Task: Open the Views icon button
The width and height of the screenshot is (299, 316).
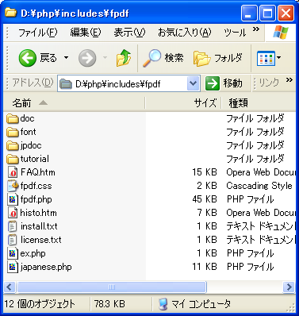Action: pos(266,58)
